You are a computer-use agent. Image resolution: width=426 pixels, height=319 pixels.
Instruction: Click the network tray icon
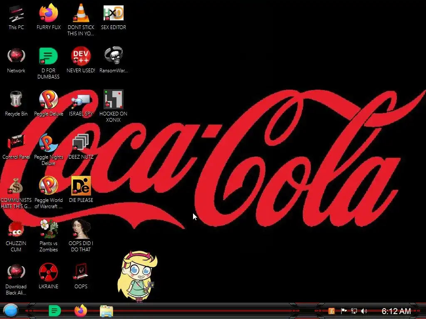coord(354,311)
